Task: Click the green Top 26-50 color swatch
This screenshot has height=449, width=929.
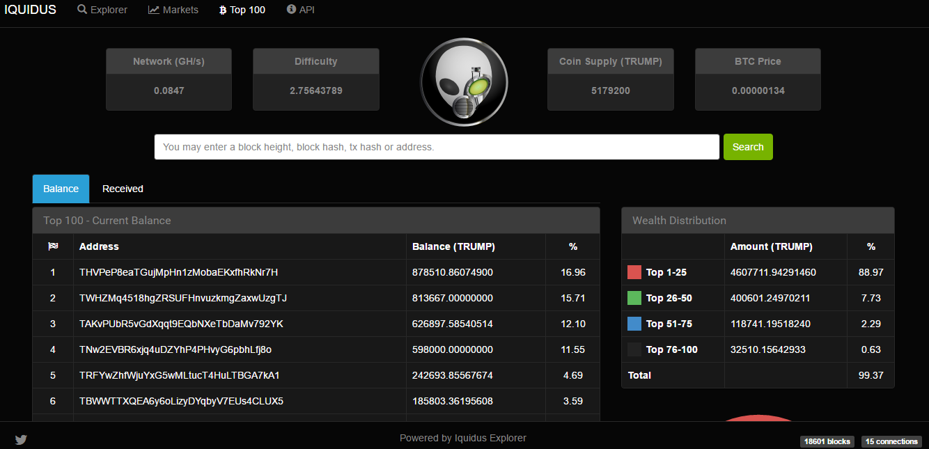Action: 634,298
